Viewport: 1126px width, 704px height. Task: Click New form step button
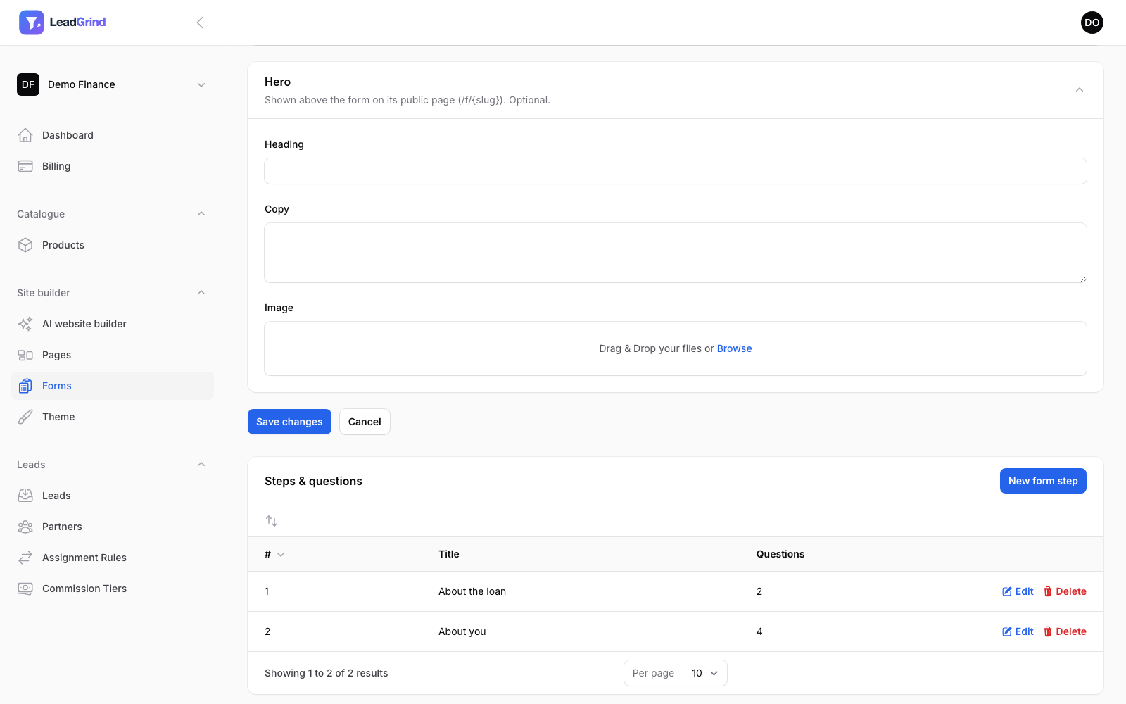click(x=1043, y=481)
